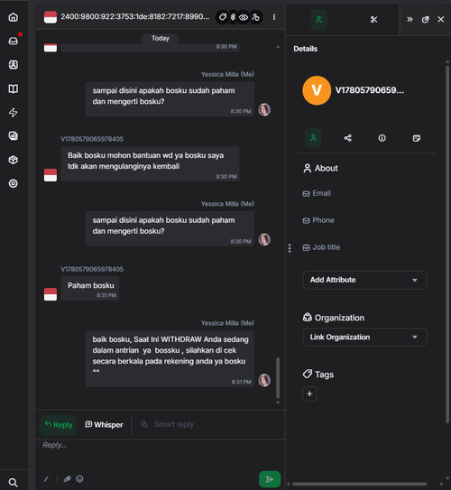Click the scissors icon in details panel
Screen dimensions: 451x490
pos(373,20)
